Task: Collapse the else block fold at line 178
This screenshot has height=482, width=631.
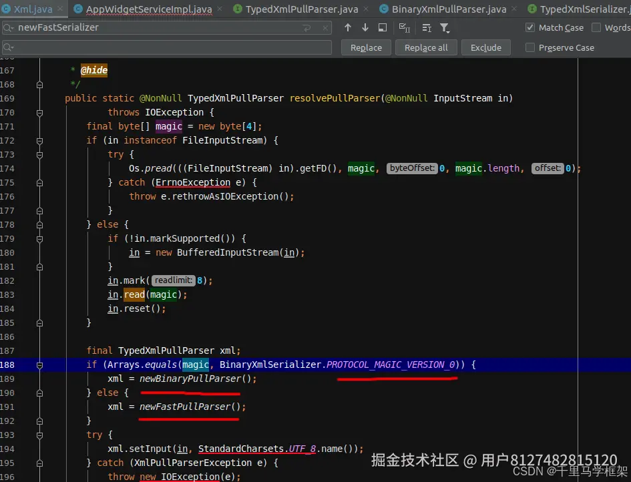Action: 39,225
